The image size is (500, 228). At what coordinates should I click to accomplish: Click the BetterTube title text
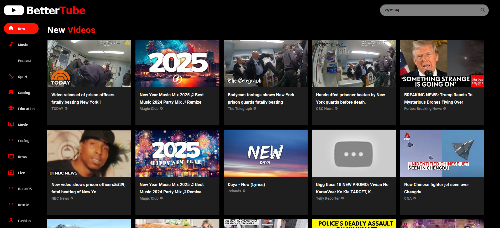coord(56,10)
